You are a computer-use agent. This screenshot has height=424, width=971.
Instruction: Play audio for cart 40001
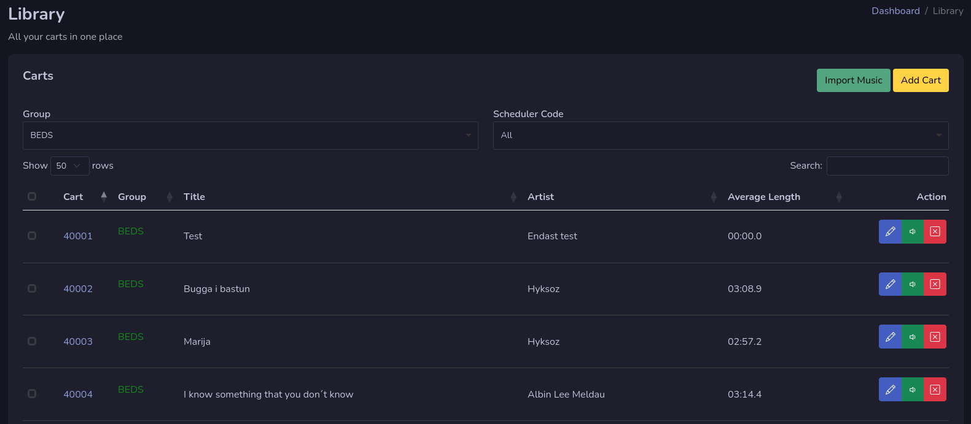pyautogui.click(x=913, y=232)
